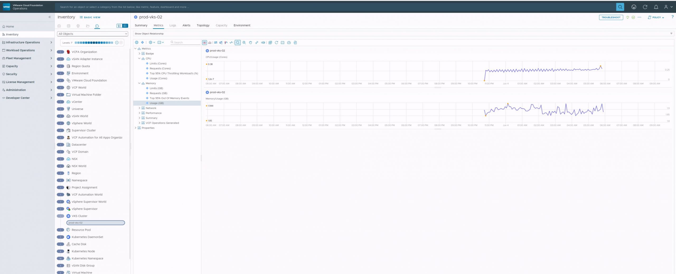Select the datastore inventory tab icon
The width and height of the screenshot is (676, 274).
click(69, 26)
